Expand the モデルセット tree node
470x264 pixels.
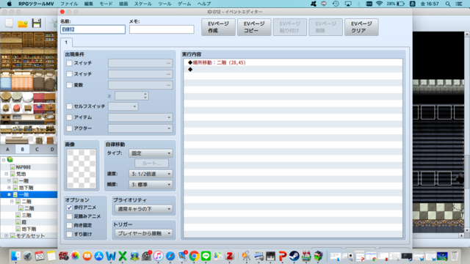6,236
